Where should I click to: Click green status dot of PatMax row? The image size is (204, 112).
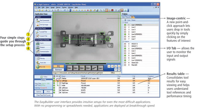click(x=54, y=78)
